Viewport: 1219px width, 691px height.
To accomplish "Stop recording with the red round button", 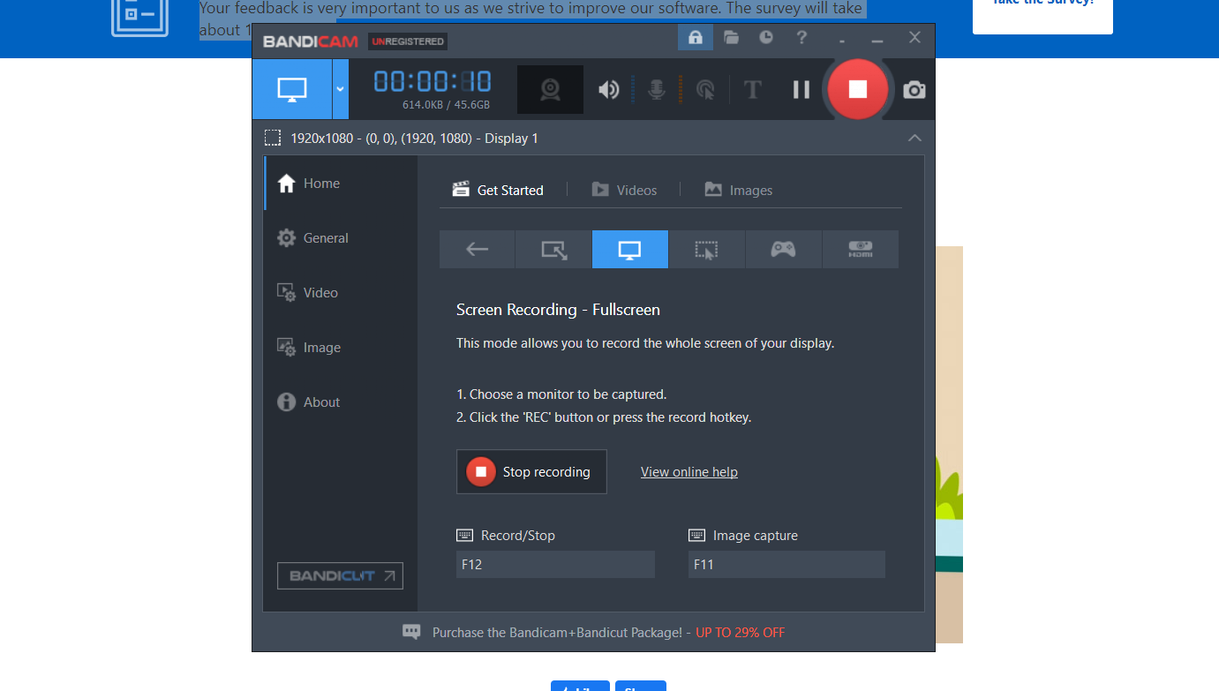I will (857, 89).
